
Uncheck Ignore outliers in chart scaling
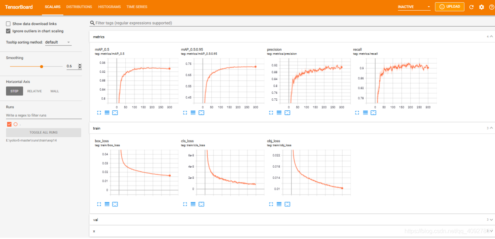8,31
